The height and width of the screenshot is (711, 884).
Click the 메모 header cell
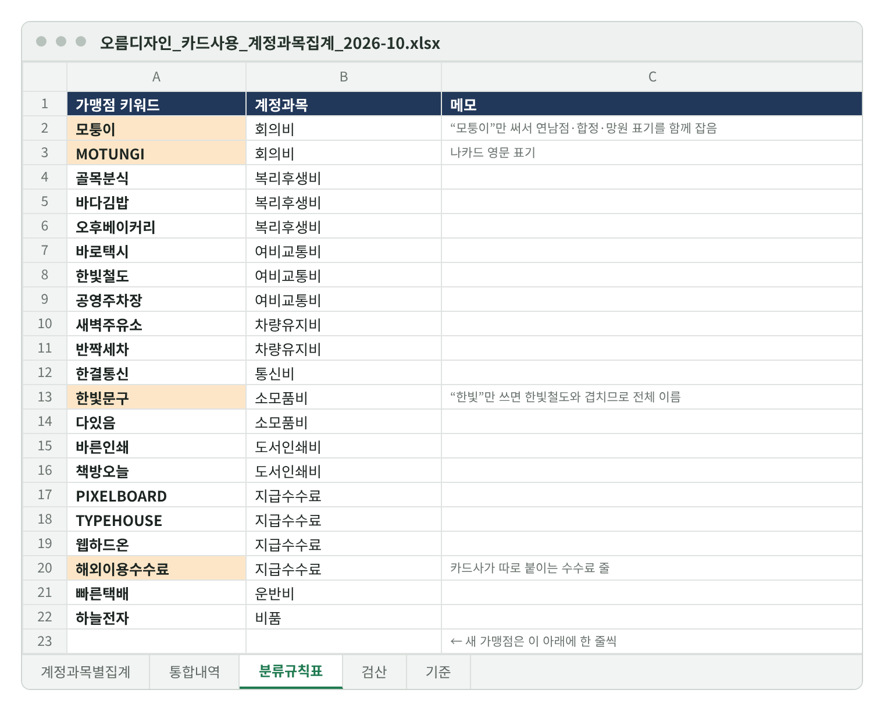pyautogui.click(x=652, y=104)
